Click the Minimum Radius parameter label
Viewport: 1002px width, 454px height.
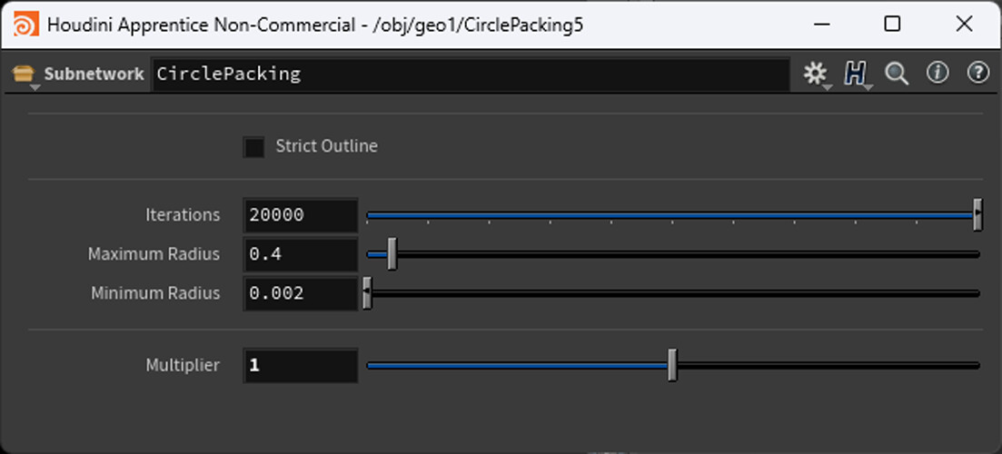[155, 293]
